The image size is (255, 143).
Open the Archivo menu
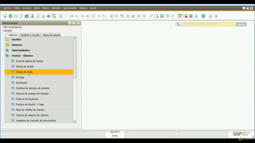click(8, 8)
